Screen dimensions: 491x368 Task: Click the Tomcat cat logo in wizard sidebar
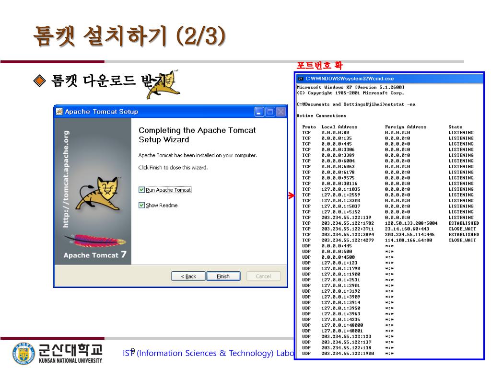(x=99, y=194)
